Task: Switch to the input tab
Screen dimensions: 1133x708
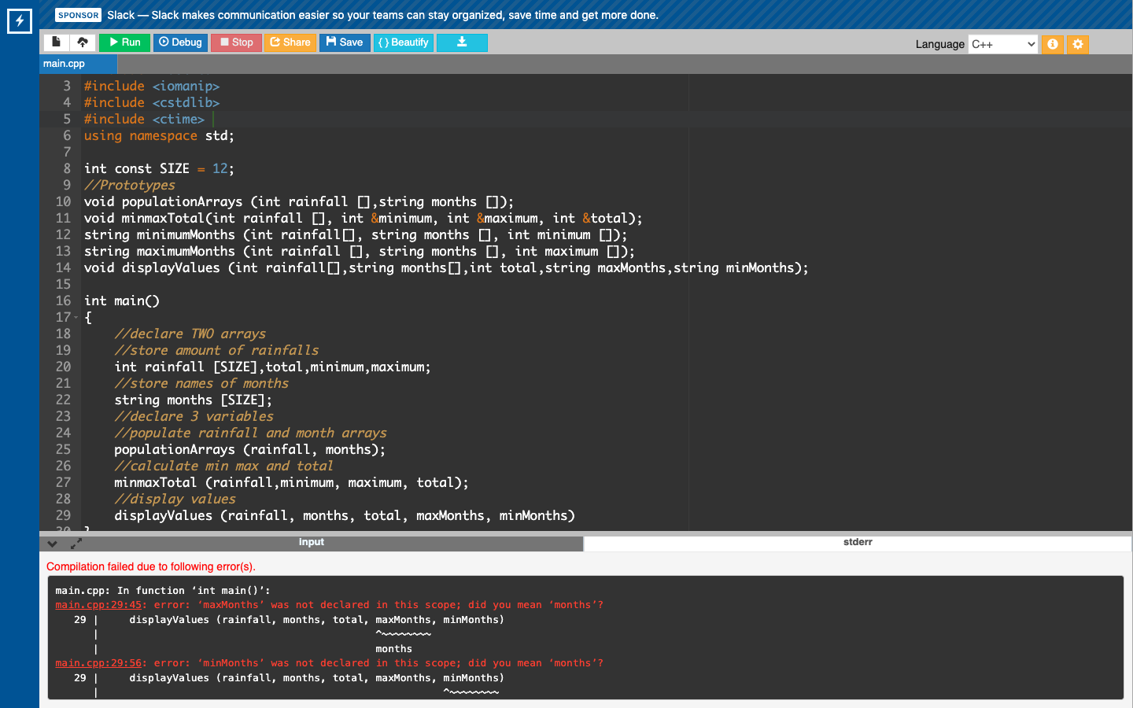Action: tap(312, 543)
